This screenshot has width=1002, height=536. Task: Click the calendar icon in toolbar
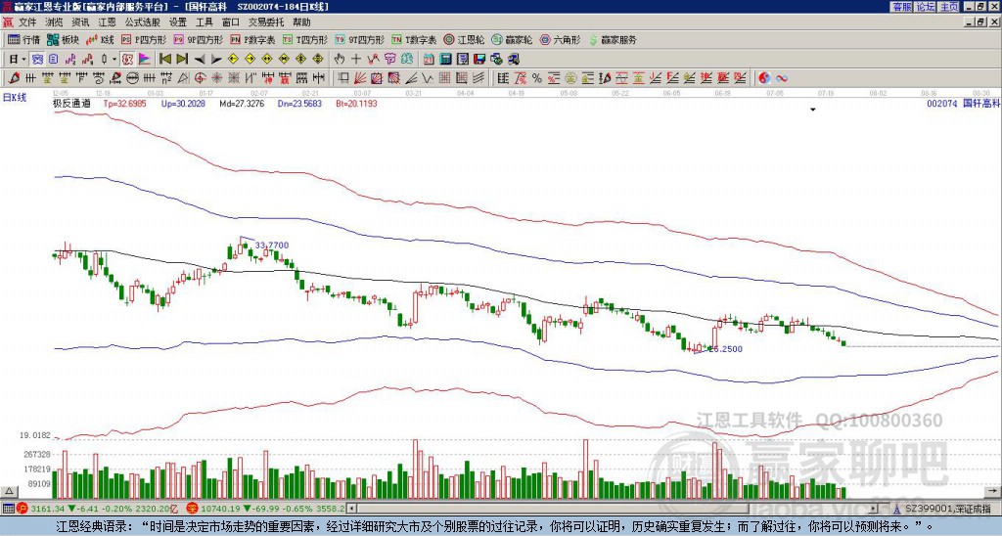(x=429, y=60)
